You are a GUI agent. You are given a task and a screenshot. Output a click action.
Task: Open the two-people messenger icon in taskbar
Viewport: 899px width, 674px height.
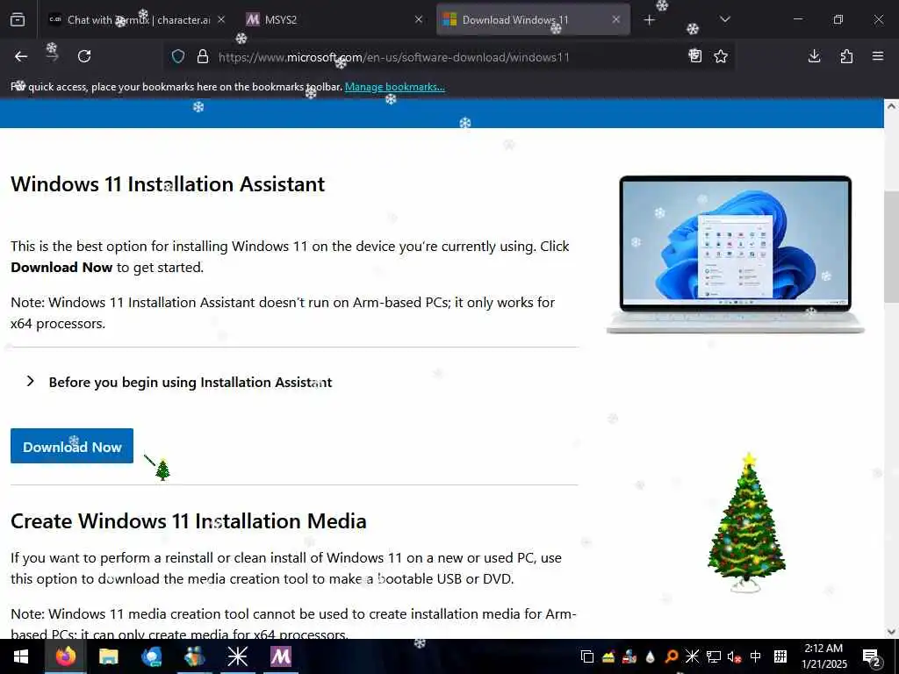pos(194,656)
